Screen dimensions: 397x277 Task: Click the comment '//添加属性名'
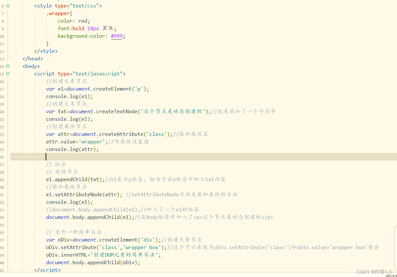(x=191, y=134)
